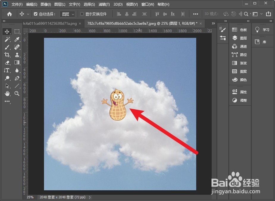Viewport: 275px width, 201px height.
Task: Open the 调整 adjustments panel
Action: coord(240,100)
